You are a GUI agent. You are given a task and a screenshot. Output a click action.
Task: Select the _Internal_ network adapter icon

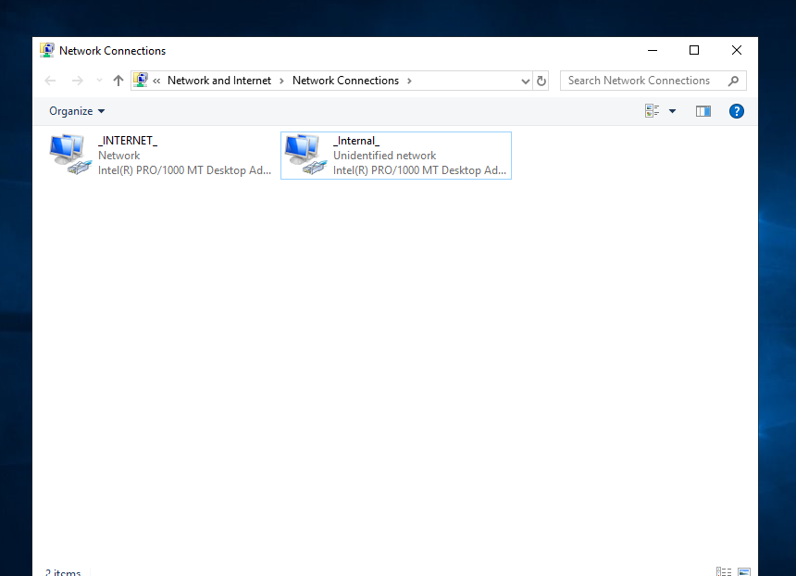coord(305,155)
